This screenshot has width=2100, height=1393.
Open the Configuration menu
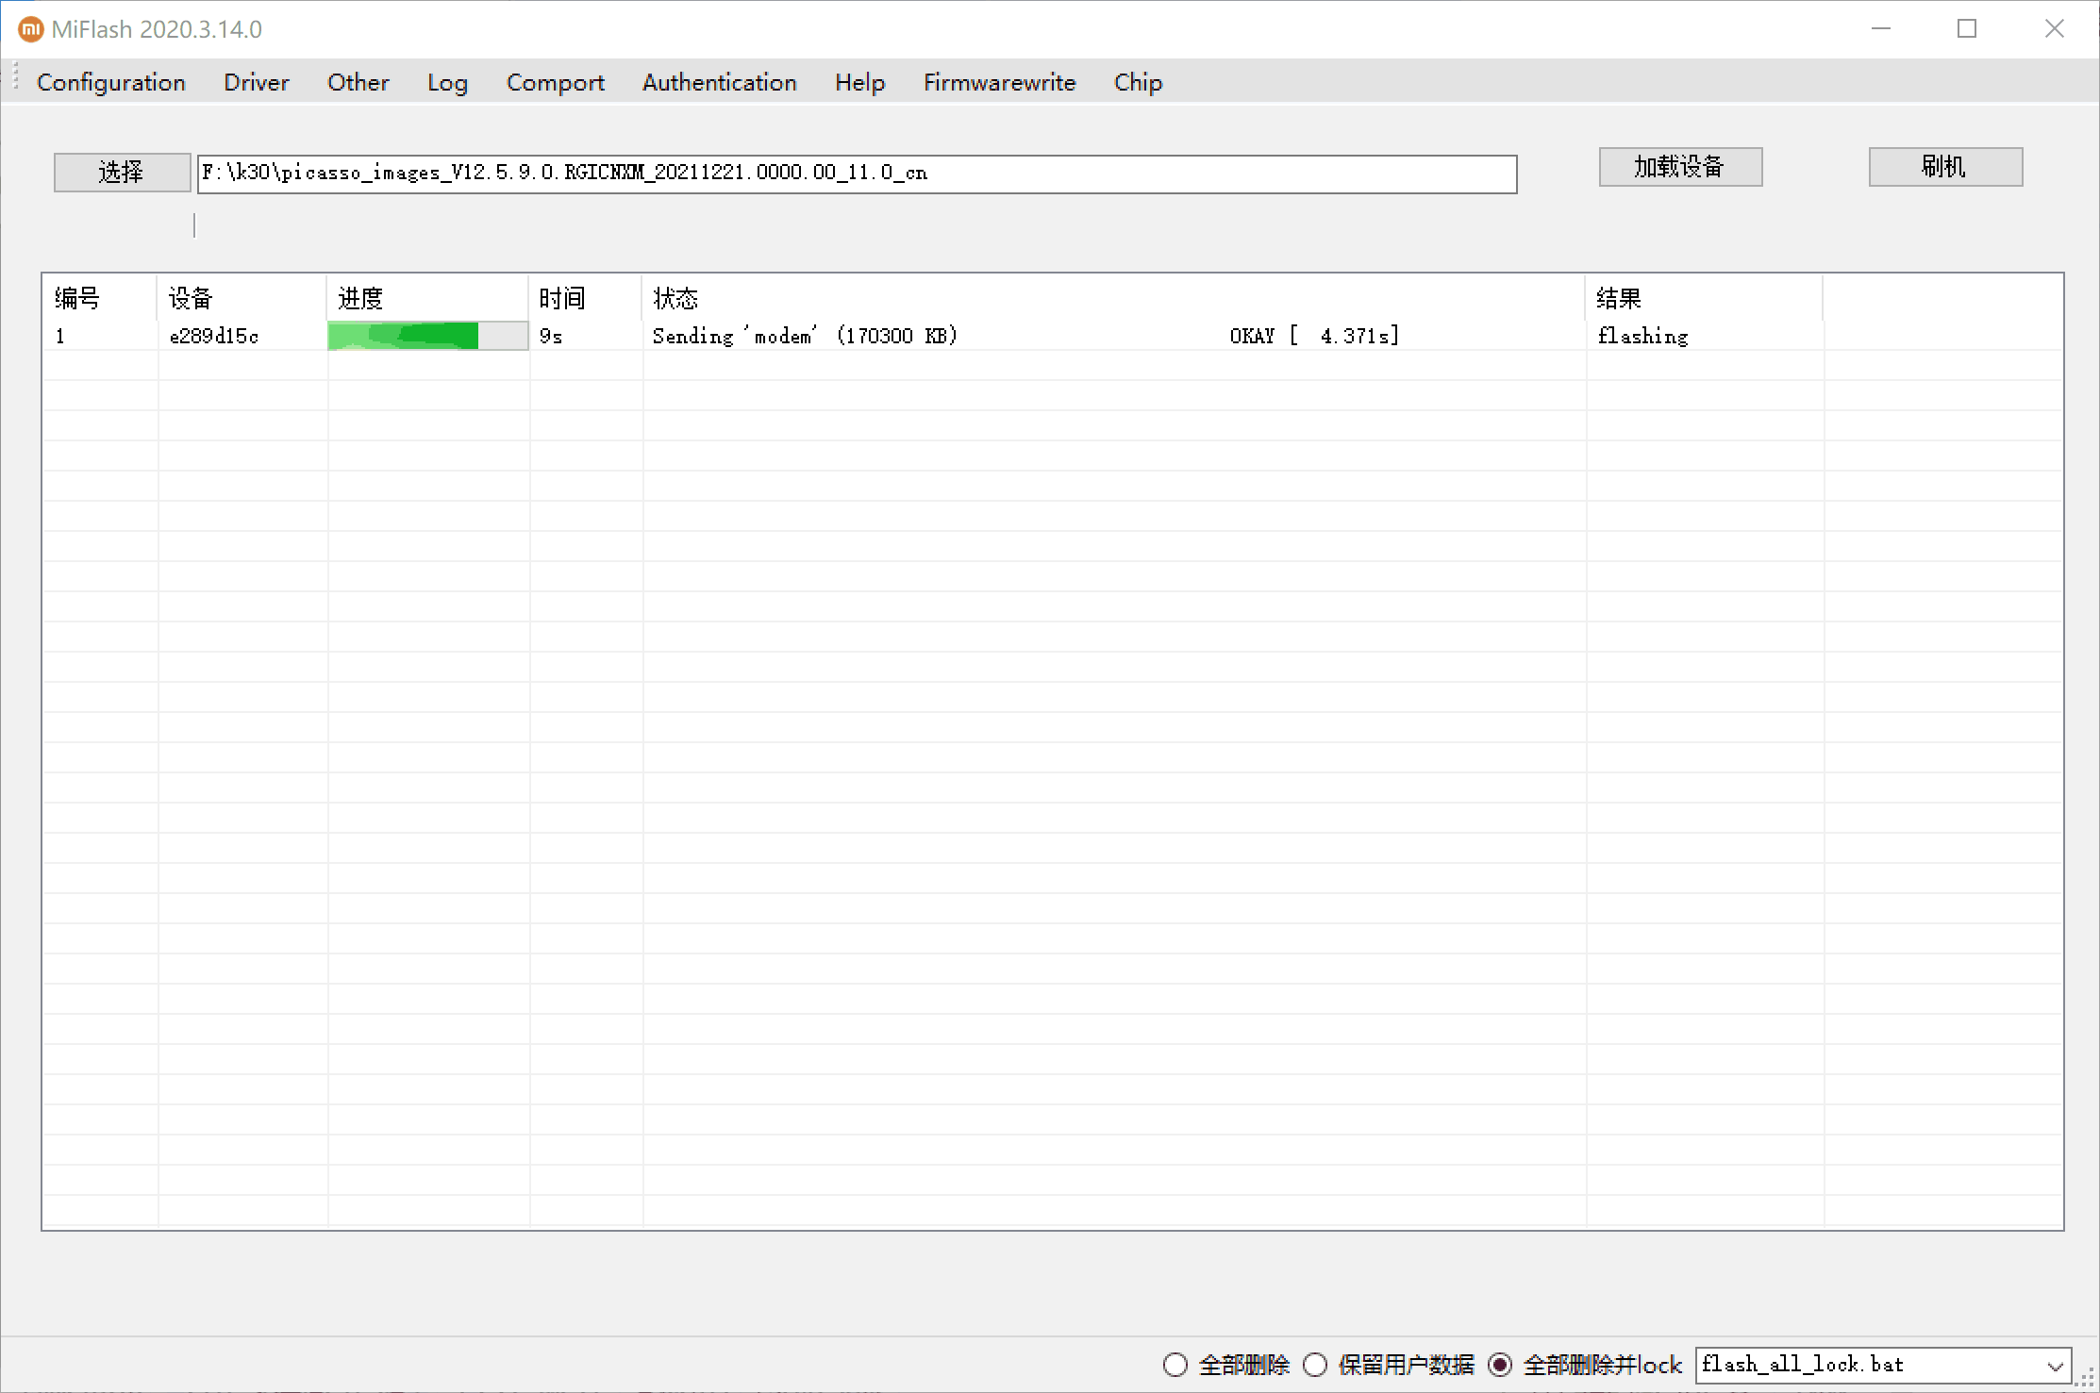pos(110,82)
